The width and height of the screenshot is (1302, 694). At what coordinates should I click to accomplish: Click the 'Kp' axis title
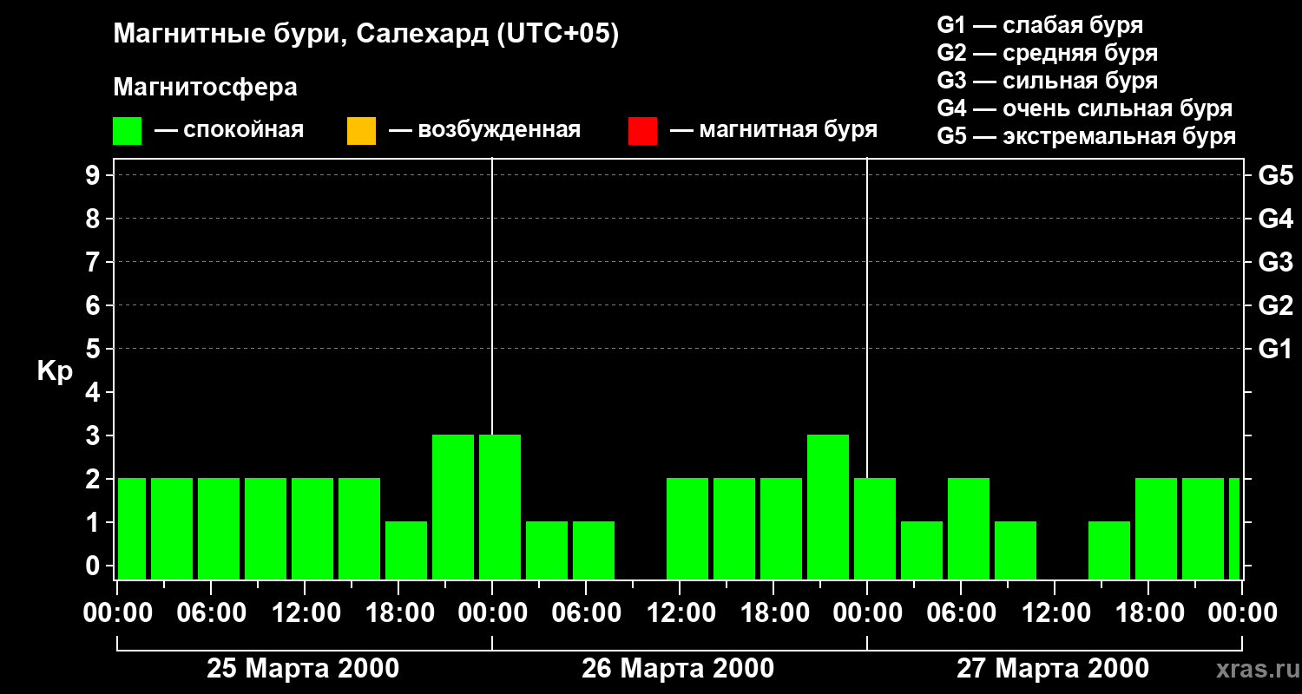55,371
